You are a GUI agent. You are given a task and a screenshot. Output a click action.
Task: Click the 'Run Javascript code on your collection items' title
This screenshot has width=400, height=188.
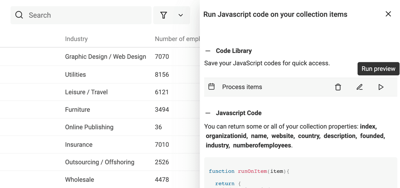275,14
